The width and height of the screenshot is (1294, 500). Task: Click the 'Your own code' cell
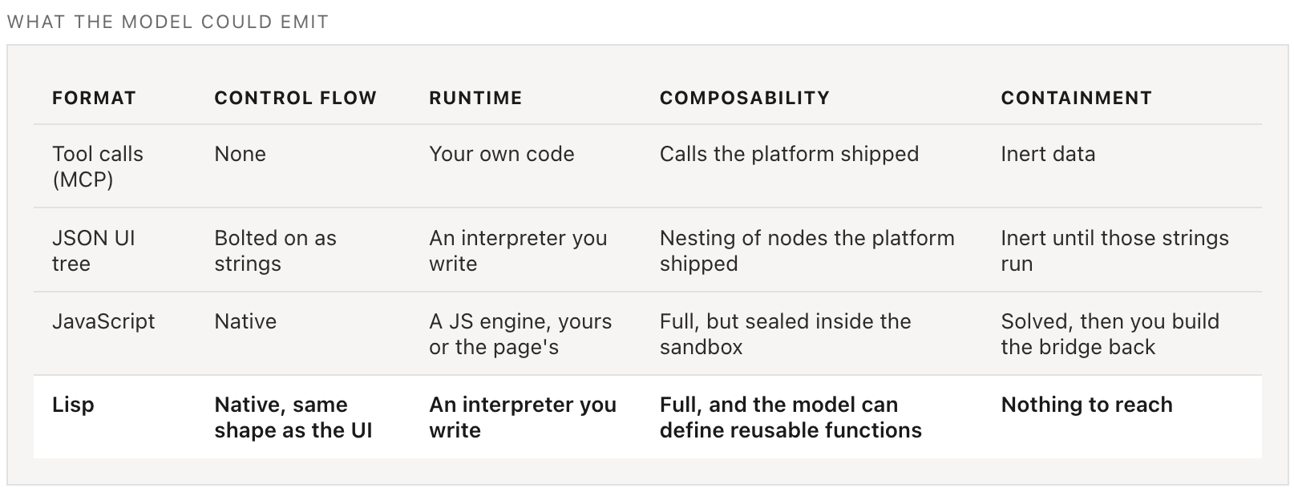[x=502, y=154]
